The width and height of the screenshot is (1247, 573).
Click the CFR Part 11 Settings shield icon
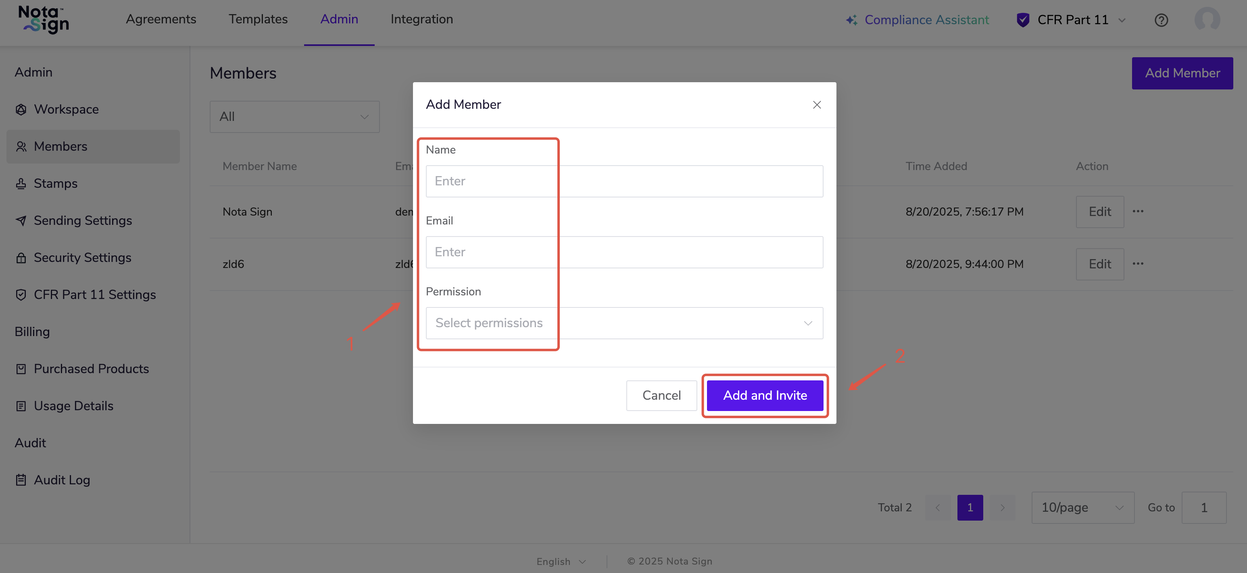(21, 295)
